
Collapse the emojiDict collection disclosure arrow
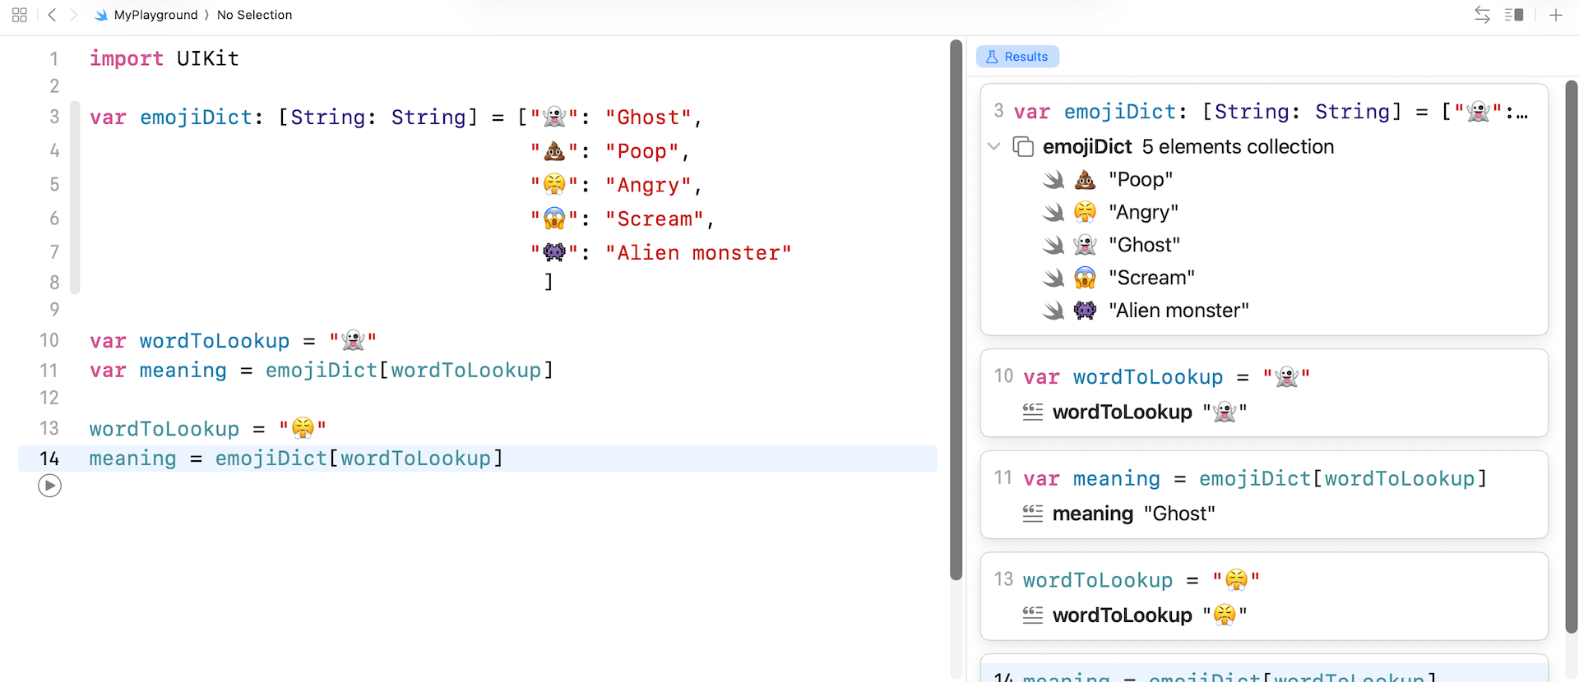tap(994, 146)
